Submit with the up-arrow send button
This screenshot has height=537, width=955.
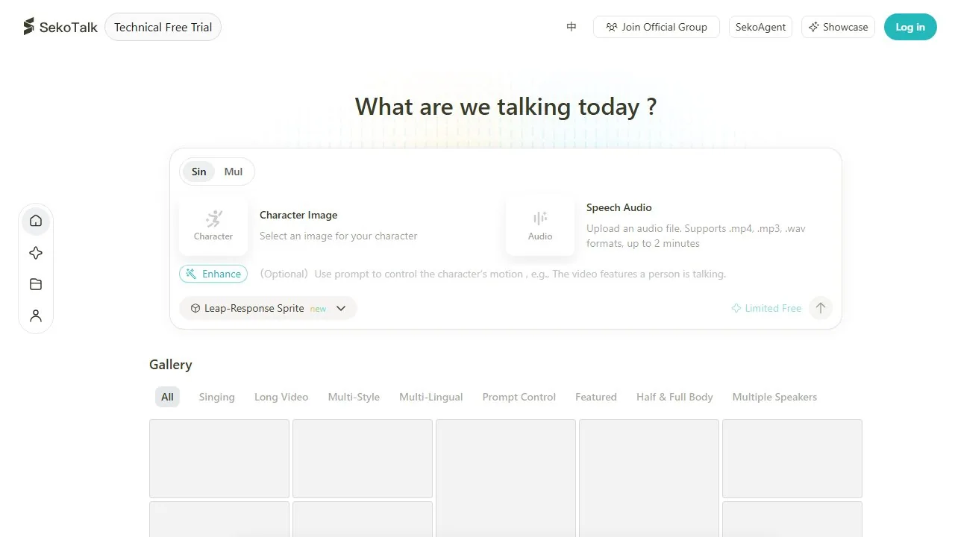pos(821,308)
